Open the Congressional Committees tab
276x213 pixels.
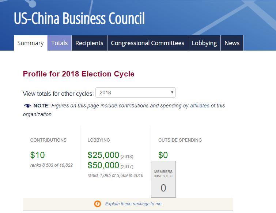[x=148, y=43]
